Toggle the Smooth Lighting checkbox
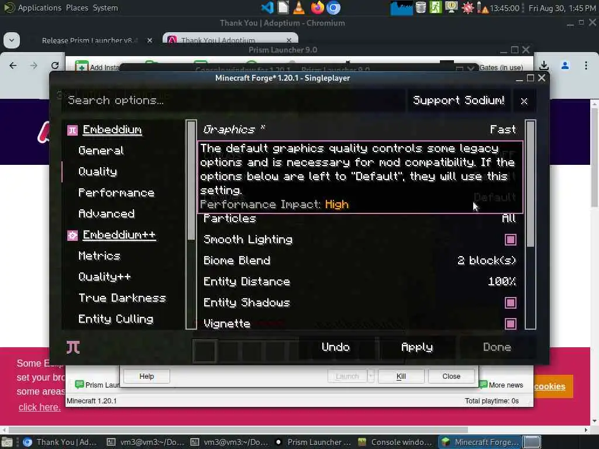 (x=510, y=240)
